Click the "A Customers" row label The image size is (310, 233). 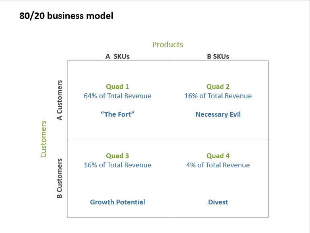(x=60, y=100)
